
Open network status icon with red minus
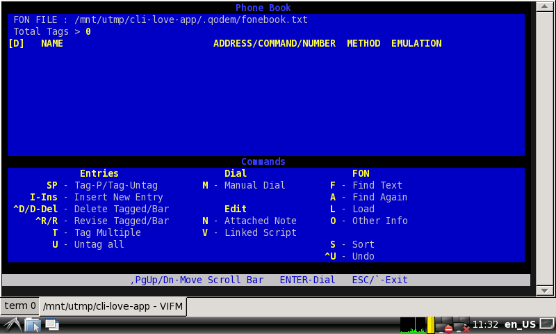[x=444, y=325]
